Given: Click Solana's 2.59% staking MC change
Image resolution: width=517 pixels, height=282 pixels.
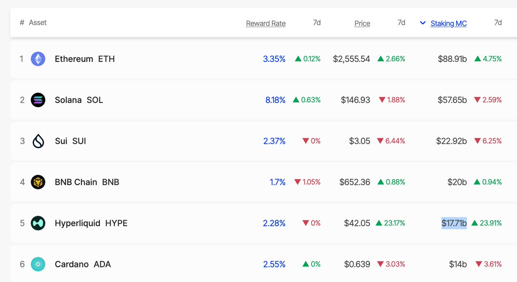Looking at the screenshot, I should (488, 100).
